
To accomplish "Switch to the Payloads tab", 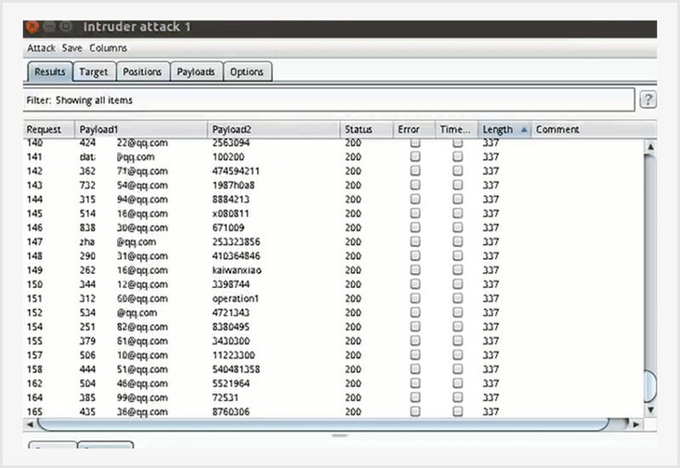I will pos(196,71).
